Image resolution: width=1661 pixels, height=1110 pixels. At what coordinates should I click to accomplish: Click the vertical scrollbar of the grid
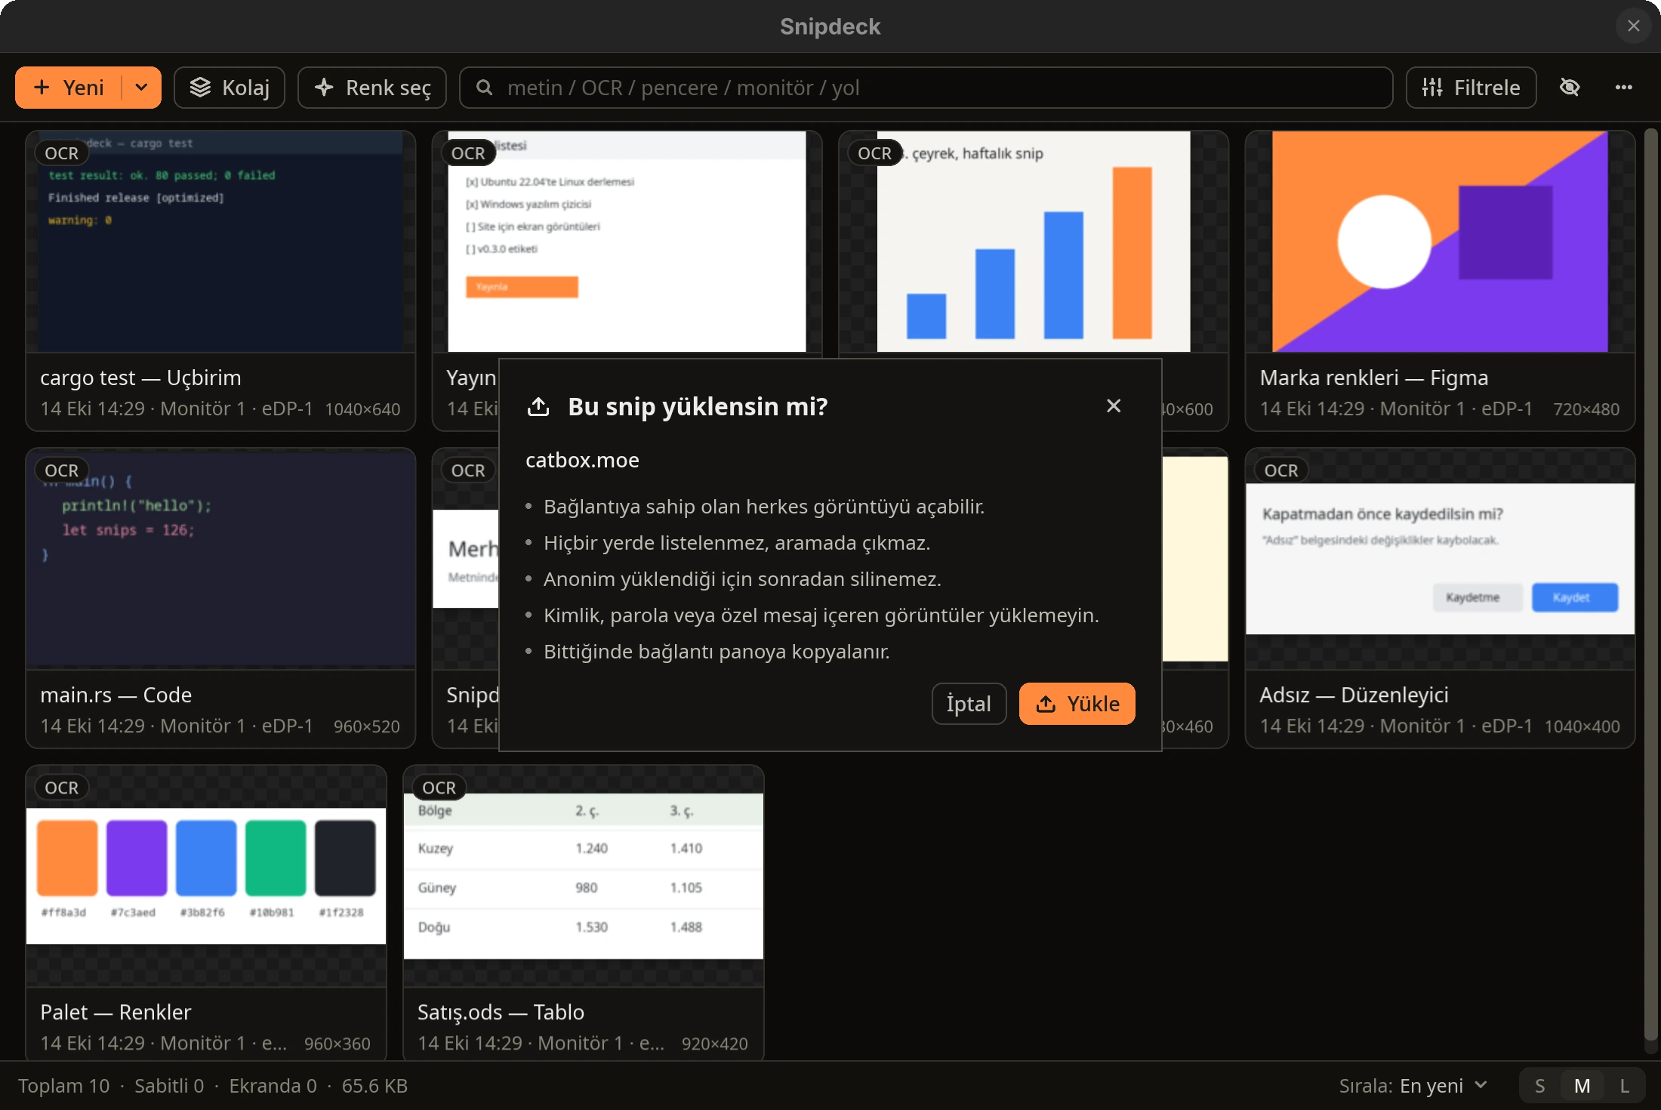coord(1651,585)
